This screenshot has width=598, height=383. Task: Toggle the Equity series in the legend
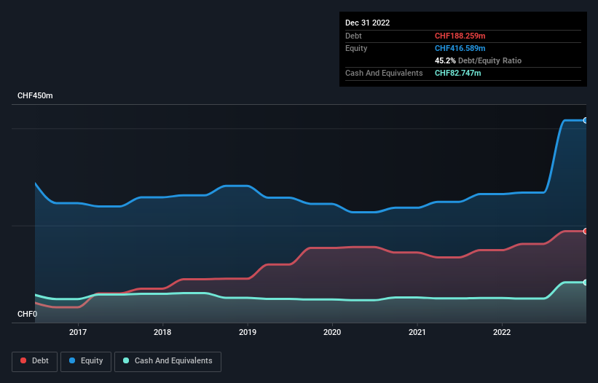[86, 361]
